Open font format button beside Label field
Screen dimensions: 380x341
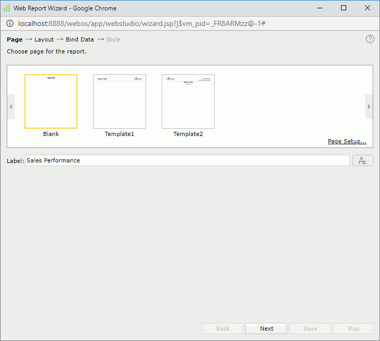362,160
